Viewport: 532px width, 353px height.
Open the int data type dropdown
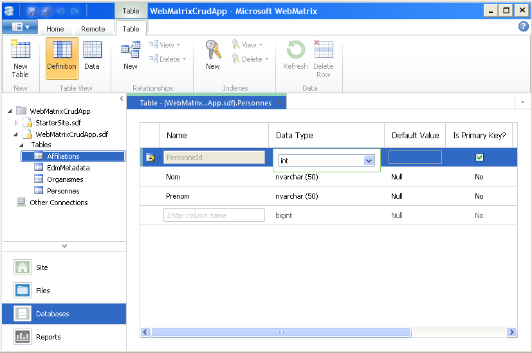pos(369,161)
